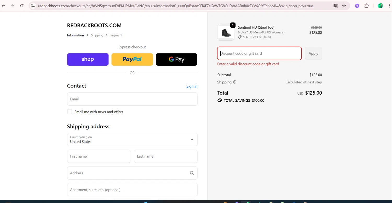The height and width of the screenshot is (203, 392).
Task: Click the 'TOTAL SAVINGS $100.00' text
Action: [244, 101]
